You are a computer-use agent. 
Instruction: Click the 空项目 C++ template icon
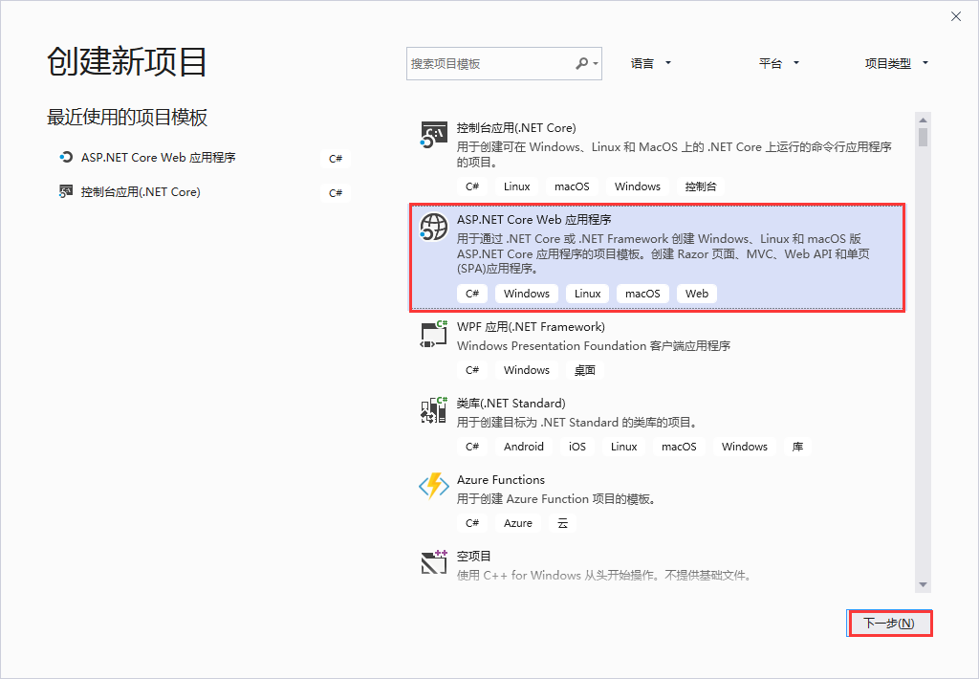pos(434,562)
